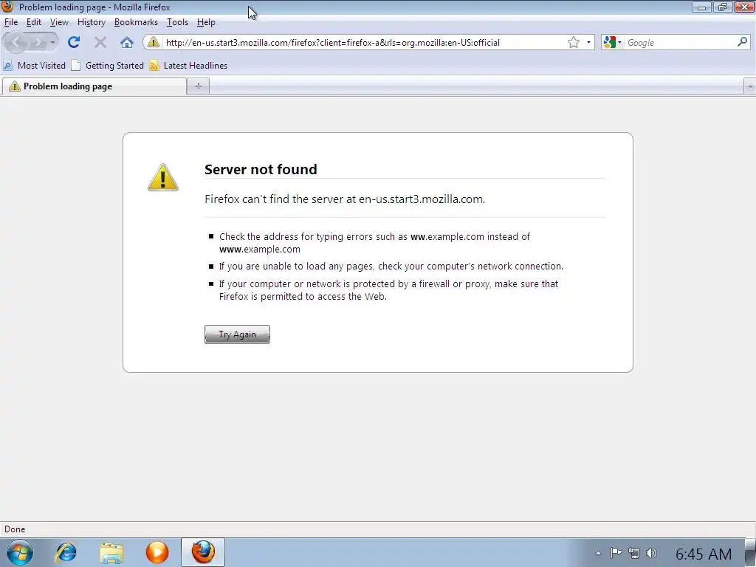Click the yellow warning triangle in error box
756x567 pixels.
click(163, 177)
